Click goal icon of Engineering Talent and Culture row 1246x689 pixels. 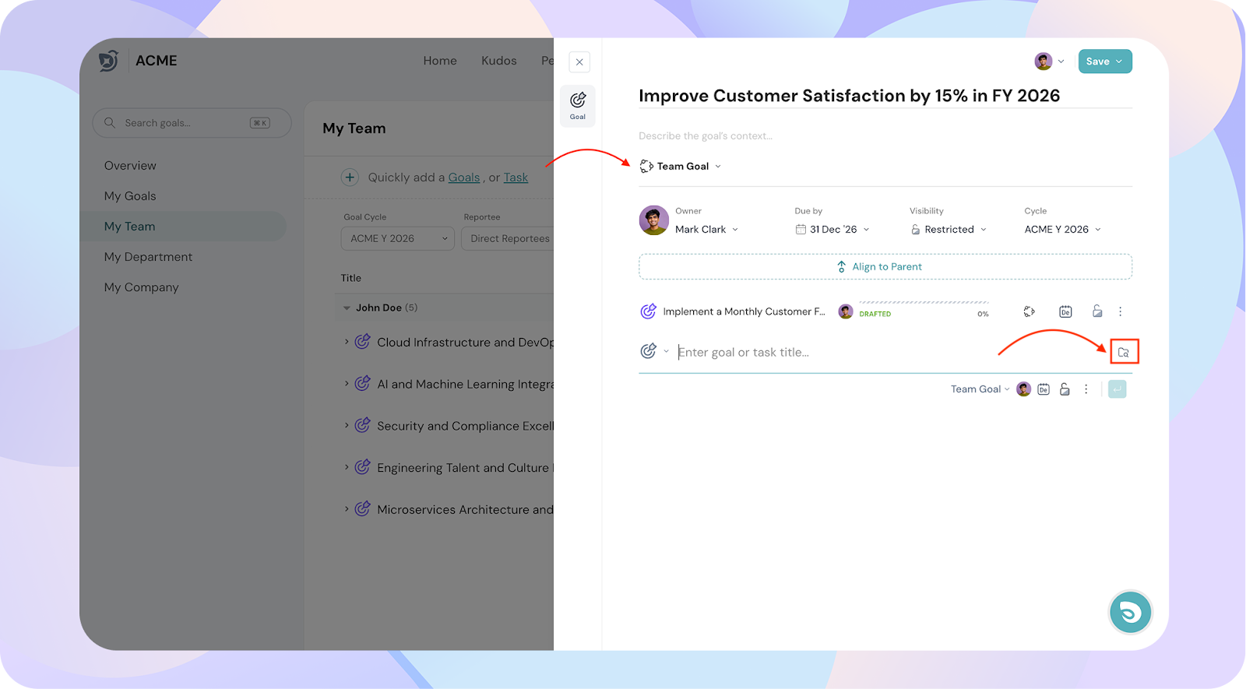362,467
